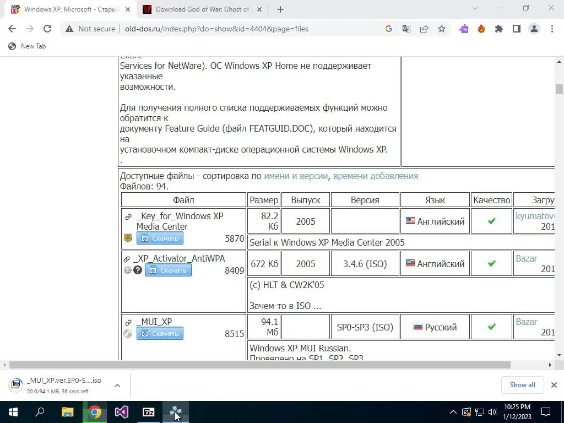Click the disc icon in _MUI_XP row

tap(128, 333)
